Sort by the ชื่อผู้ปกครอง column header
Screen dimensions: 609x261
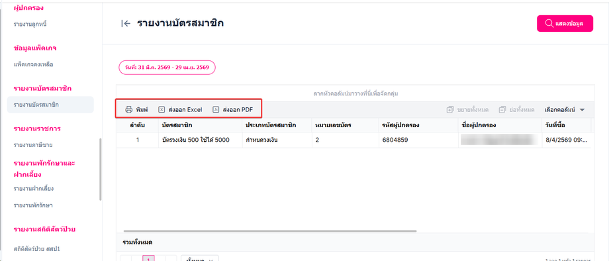point(500,125)
